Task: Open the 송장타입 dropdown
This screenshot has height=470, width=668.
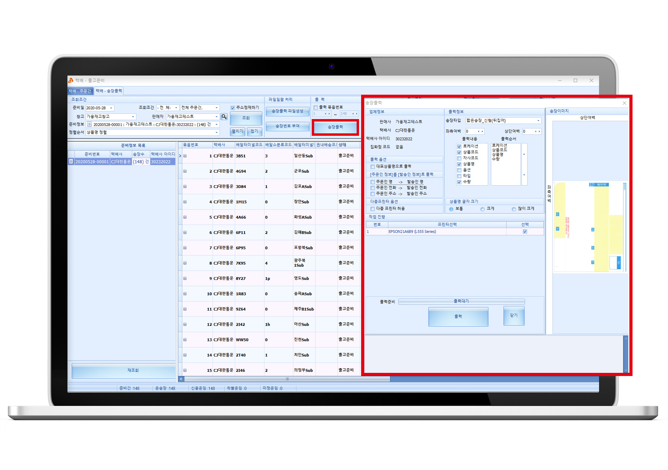Action: tap(538, 121)
